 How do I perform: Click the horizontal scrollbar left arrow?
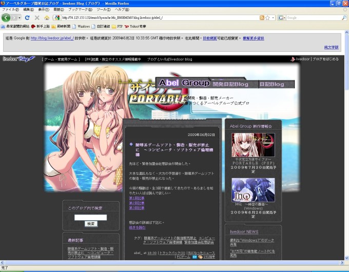coord(2,263)
